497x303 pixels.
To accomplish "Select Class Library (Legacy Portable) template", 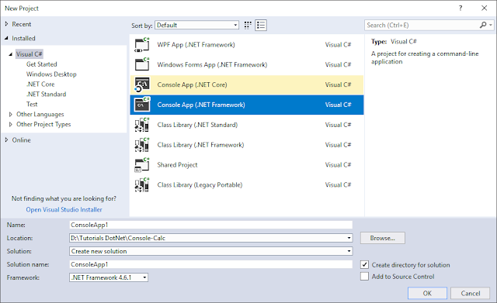I will 247,184.
